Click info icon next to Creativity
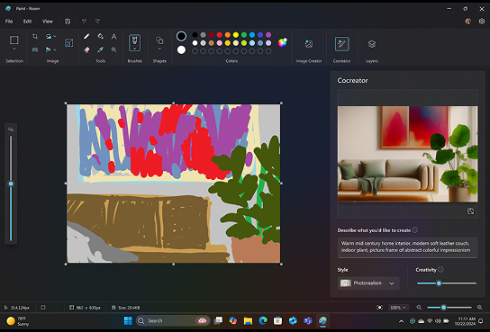Viewport: 490px width, 332px height. [440, 269]
